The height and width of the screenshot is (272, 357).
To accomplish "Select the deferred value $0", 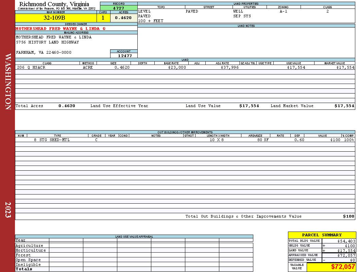I will pyautogui.click(x=353, y=260).
